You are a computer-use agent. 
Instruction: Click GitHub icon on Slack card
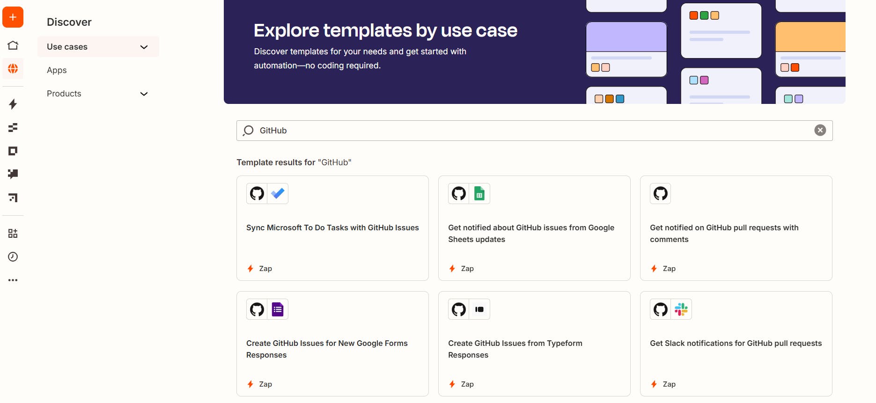point(661,309)
